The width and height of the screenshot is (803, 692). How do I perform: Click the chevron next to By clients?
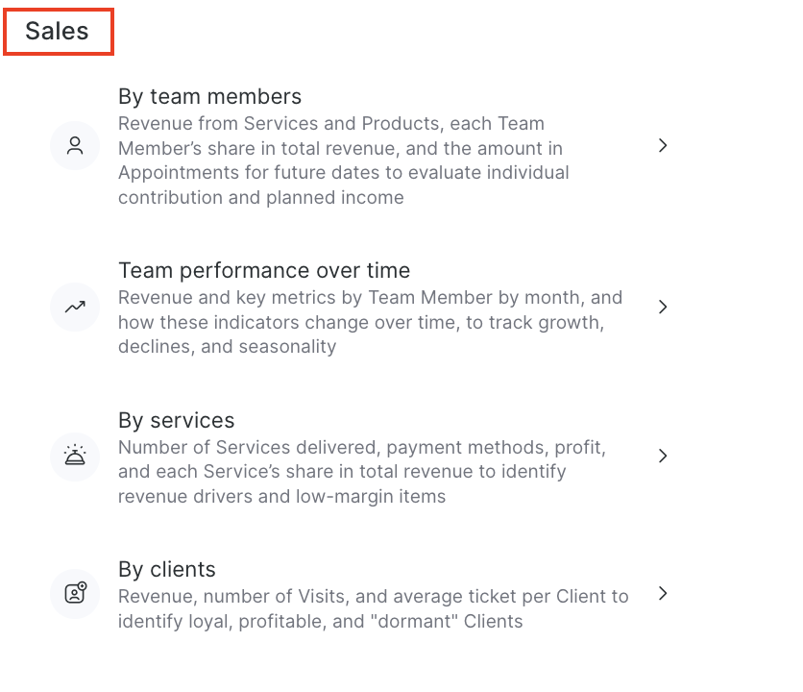point(663,593)
